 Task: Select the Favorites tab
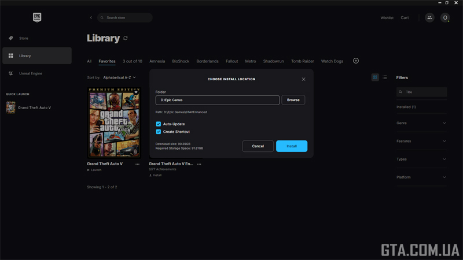(107, 61)
